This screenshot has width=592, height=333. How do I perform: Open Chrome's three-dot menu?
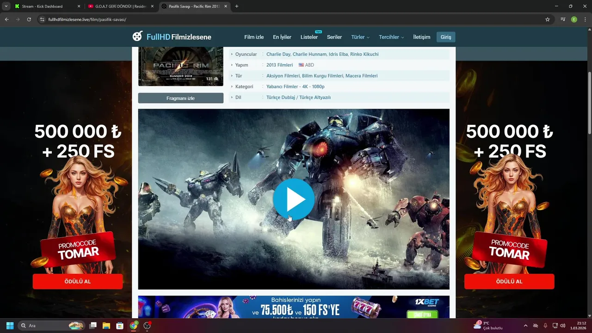click(585, 19)
